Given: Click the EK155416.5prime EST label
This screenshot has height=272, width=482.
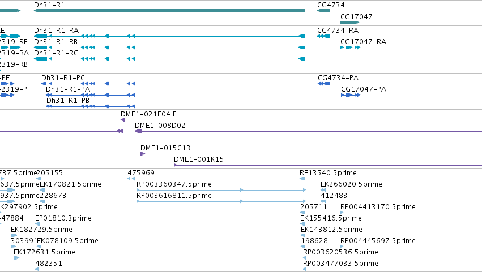Looking at the screenshot, I should pos(331,218).
